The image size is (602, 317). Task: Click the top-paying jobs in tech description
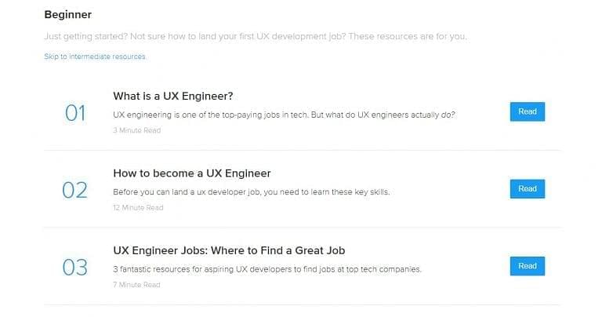pyautogui.click(x=284, y=115)
